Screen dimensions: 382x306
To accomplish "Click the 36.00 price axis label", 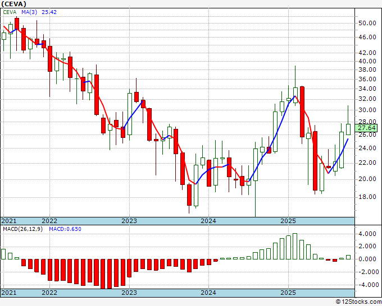I will (367, 79).
